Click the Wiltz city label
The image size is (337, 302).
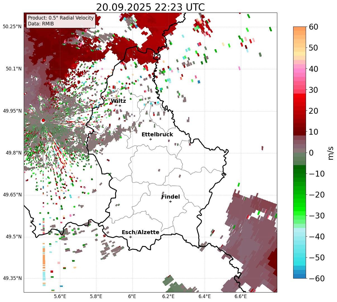point(118,101)
